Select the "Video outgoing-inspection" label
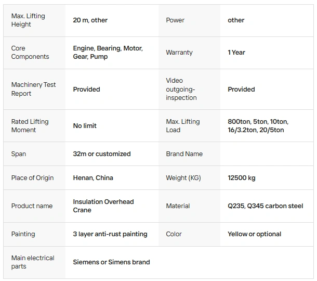 [x=181, y=89]
